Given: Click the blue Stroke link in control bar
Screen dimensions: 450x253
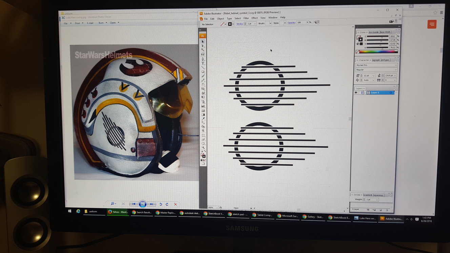Looking at the screenshot, I should click(240, 24).
